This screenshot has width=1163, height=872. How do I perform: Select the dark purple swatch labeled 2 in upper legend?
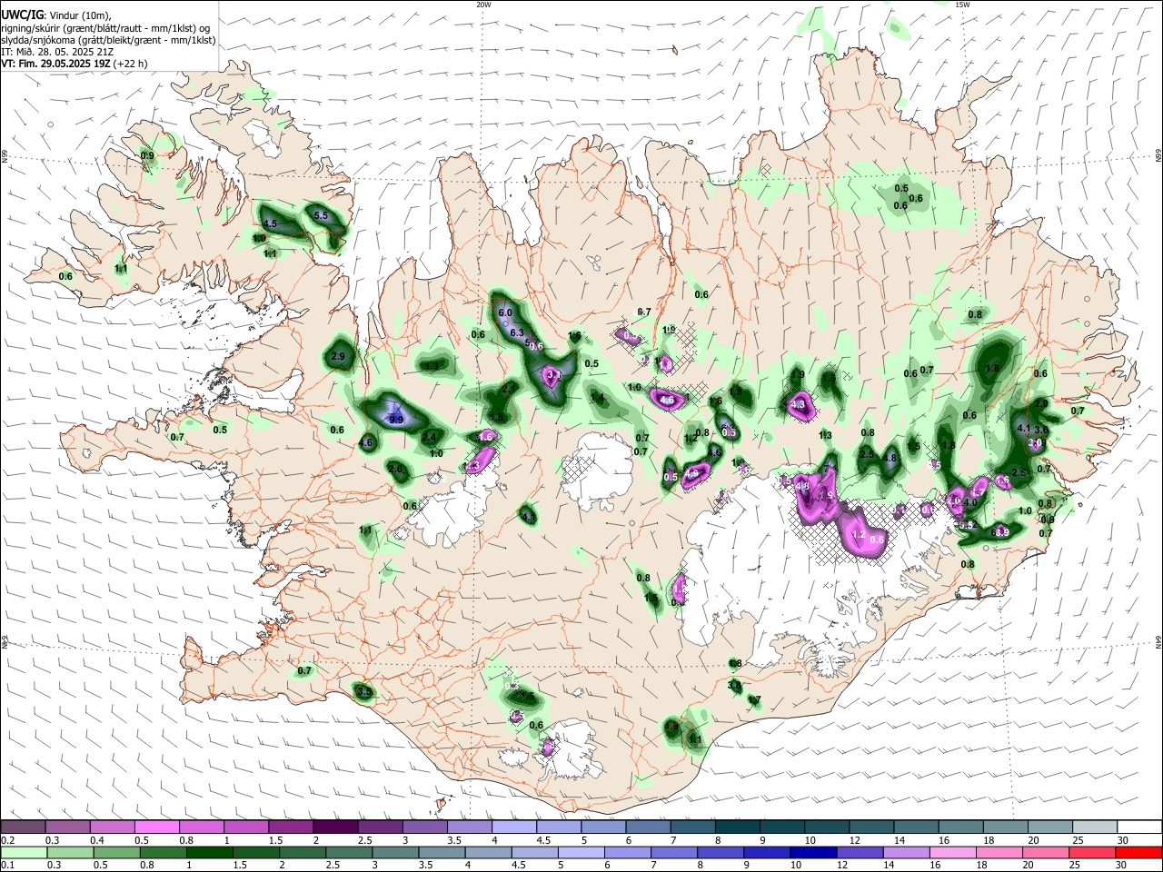coord(334,827)
